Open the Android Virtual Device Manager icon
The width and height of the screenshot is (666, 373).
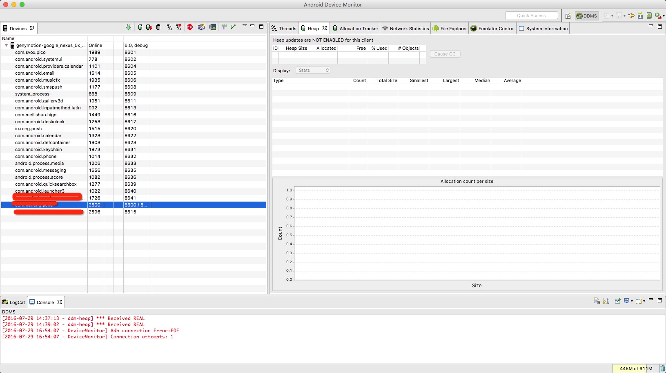tap(649, 16)
